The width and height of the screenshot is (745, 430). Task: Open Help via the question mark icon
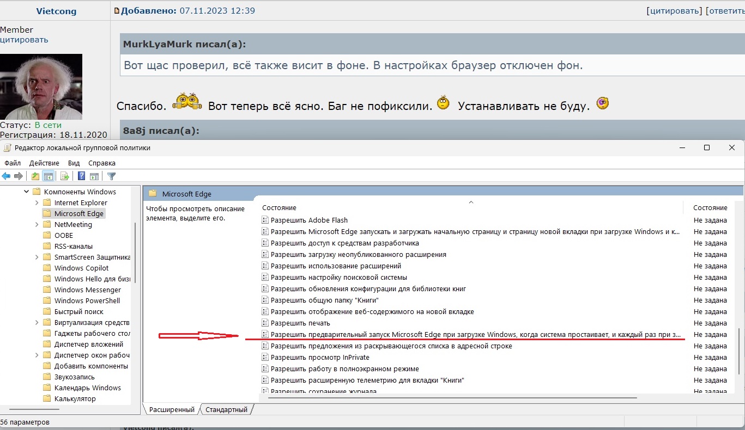tap(82, 176)
